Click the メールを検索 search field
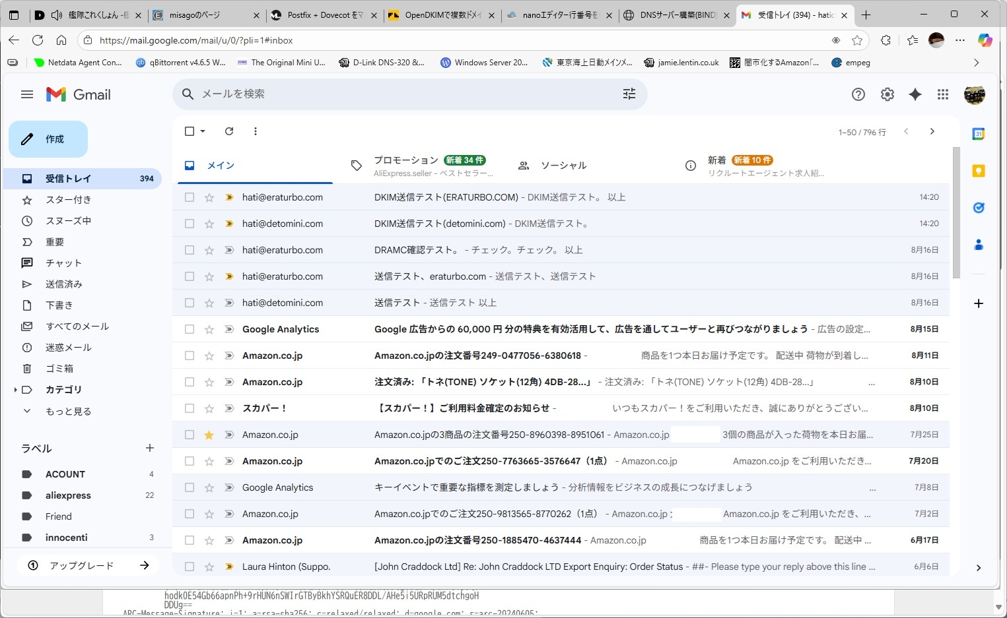This screenshot has height=618, width=1007. tap(409, 94)
